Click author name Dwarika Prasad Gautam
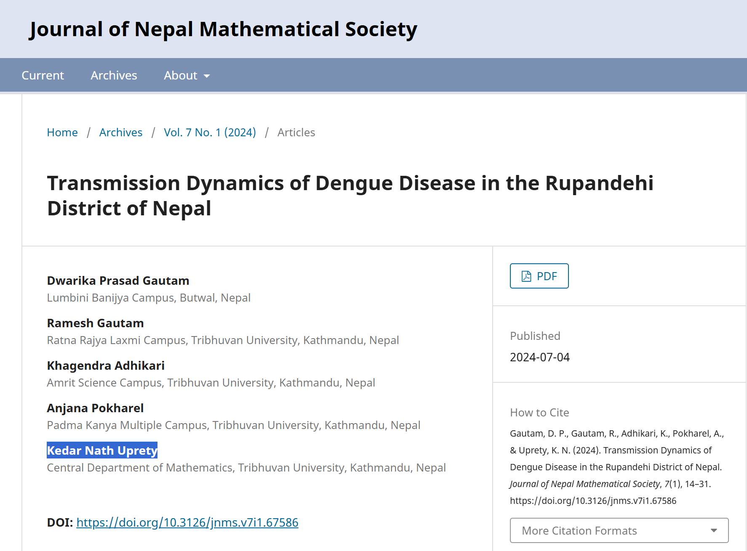 118,281
